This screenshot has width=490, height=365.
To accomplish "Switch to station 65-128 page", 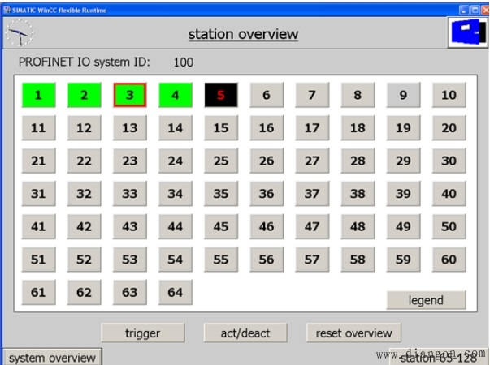I will pos(439,358).
